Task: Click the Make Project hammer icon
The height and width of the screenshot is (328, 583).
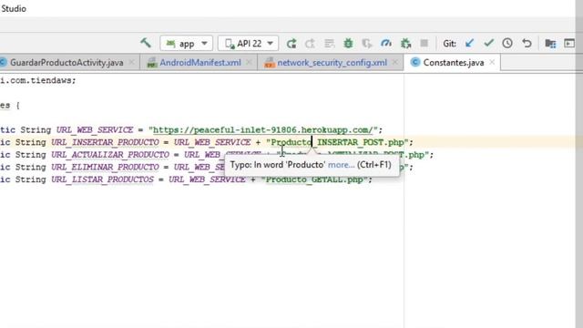Action: click(146, 43)
